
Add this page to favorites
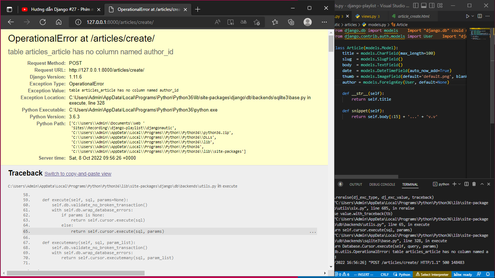[x=257, y=22]
